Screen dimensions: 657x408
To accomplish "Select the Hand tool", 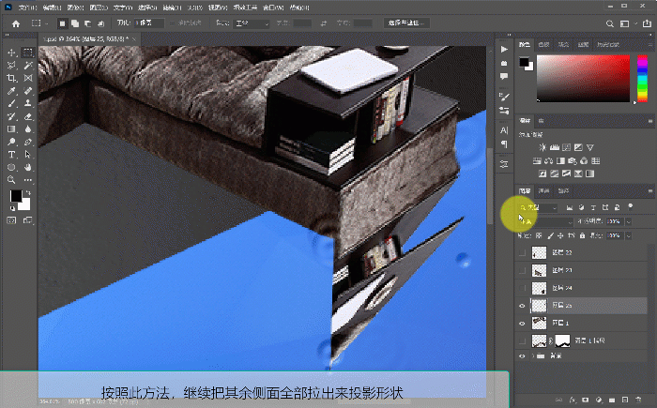I will coord(27,167).
